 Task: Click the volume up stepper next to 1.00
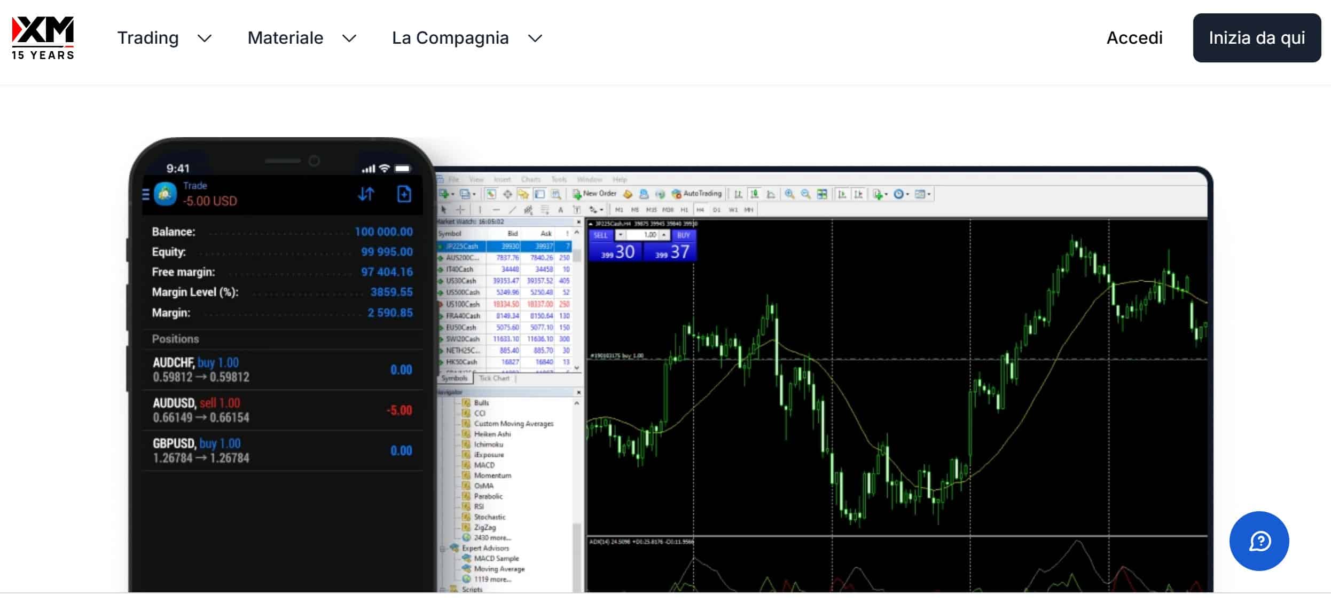(664, 234)
